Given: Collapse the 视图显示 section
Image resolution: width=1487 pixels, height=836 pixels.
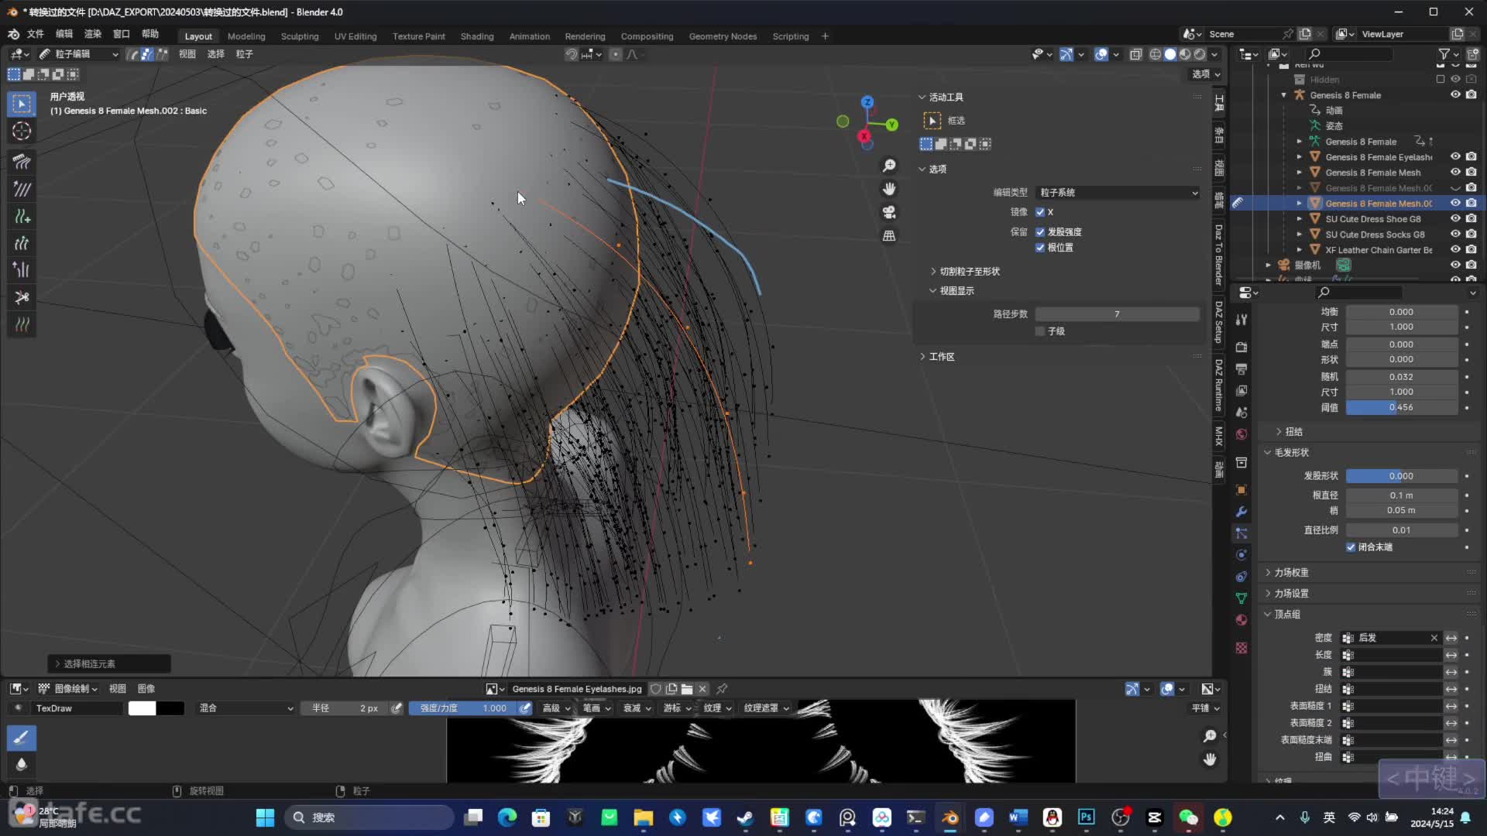Looking at the screenshot, I should (957, 291).
